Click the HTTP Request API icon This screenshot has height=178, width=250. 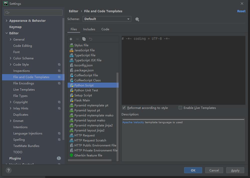click(71, 135)
